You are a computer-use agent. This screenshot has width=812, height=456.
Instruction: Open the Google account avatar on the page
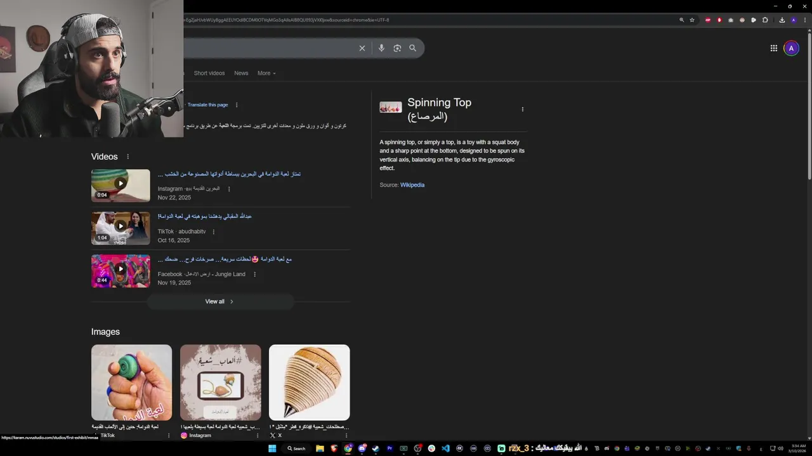pos(791,48)
